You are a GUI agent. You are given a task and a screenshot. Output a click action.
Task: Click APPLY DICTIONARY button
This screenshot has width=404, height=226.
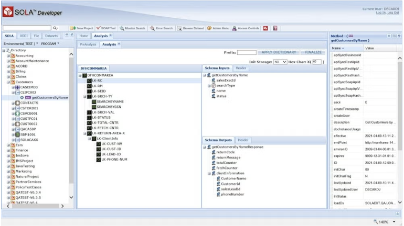279,52
